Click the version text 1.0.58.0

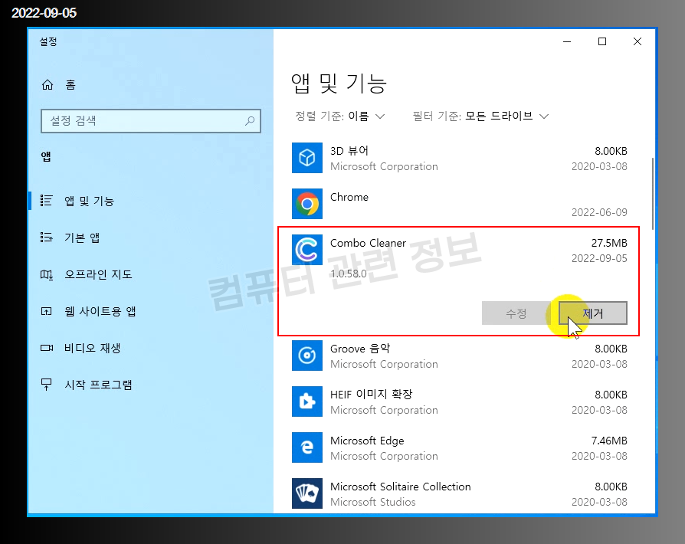349,274
